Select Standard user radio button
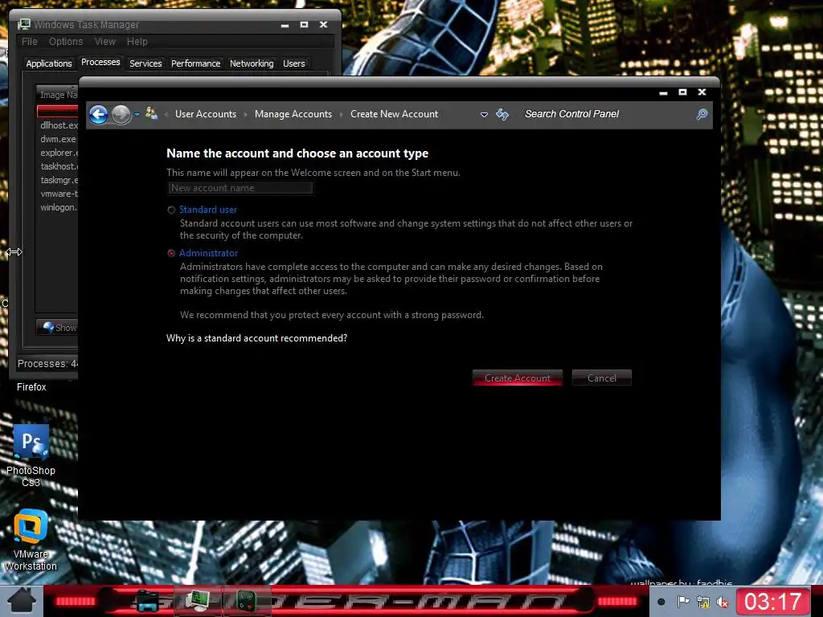823x617 pixels. pyautogui.click(x=171, y=210)
